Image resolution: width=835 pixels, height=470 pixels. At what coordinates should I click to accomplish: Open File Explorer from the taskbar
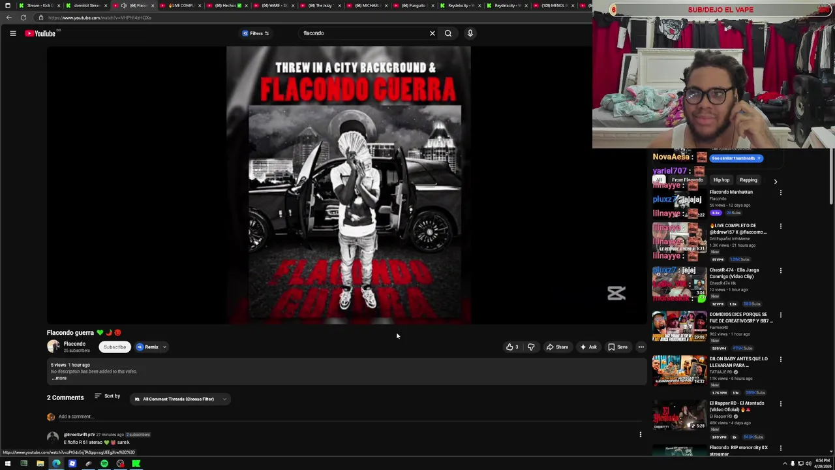(x=40, y=463)
